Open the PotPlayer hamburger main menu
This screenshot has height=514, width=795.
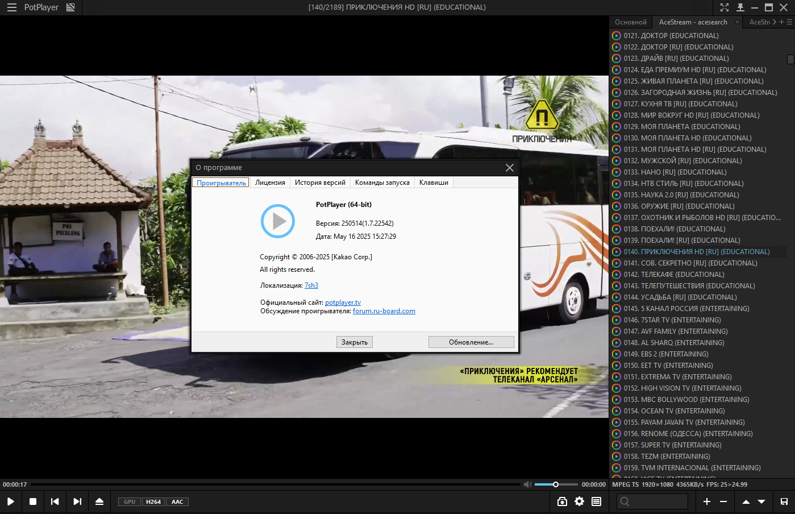click(x=12, y=7)
